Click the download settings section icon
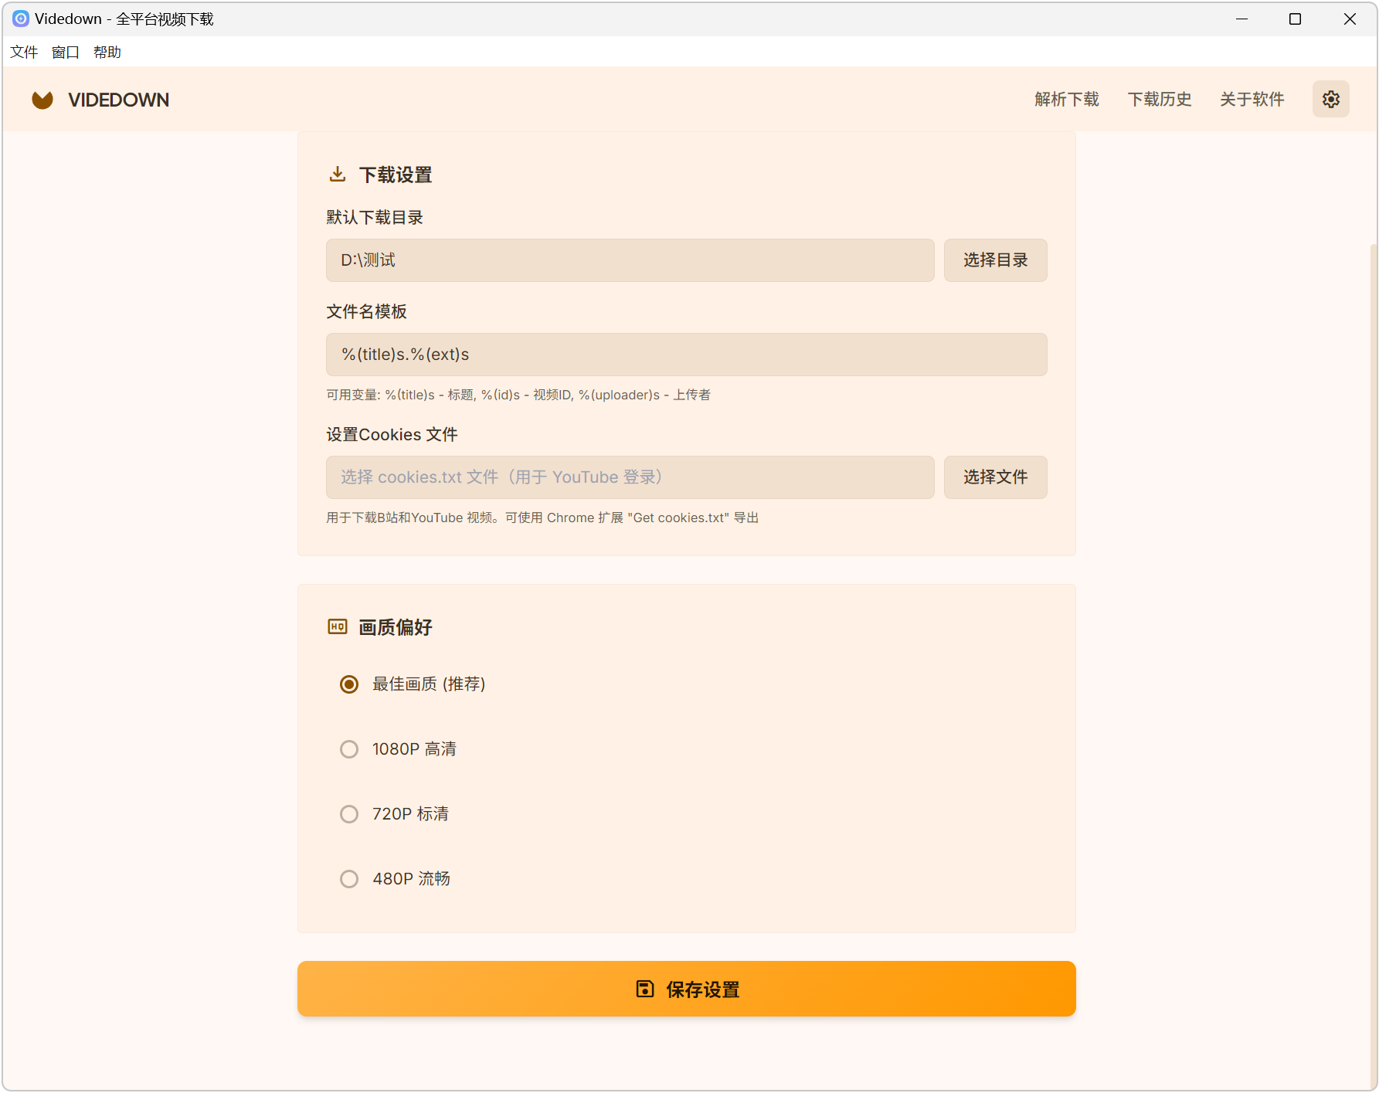The image size is (1379, 1093). click(x=338, y=175)
